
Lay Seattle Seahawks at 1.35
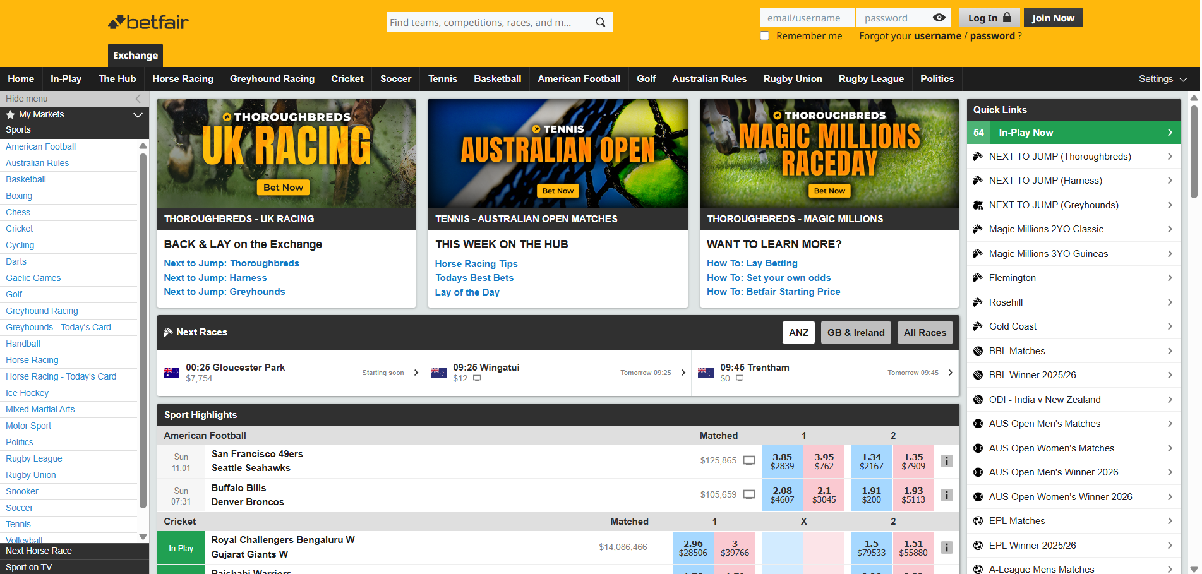point(913,461)
